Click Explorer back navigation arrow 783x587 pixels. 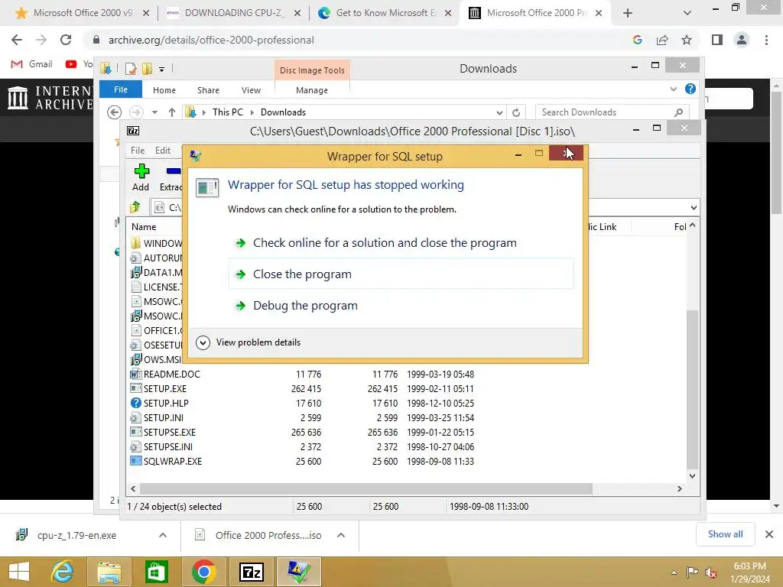click(115, 112)
